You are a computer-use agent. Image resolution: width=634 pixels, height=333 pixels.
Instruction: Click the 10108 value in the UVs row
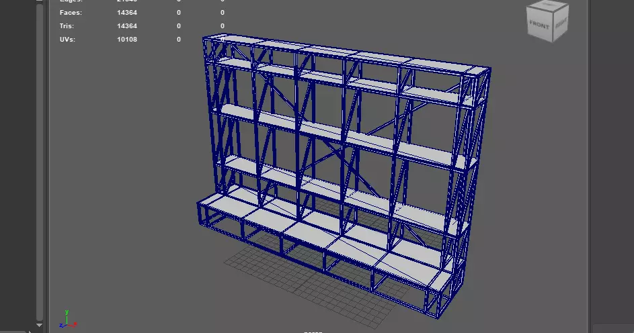pos(127,39)
